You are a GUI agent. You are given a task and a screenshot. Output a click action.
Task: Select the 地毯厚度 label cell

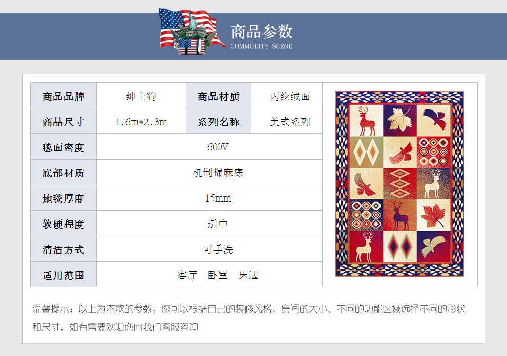point(64,198)
